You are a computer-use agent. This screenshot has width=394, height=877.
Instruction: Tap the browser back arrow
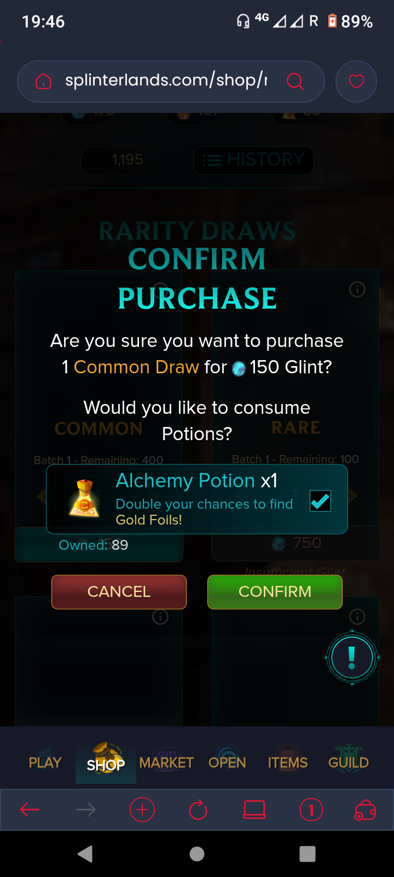point(30,810)
